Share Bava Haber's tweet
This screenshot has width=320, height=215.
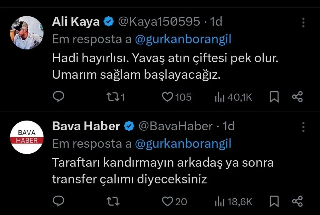coord(297,201)
